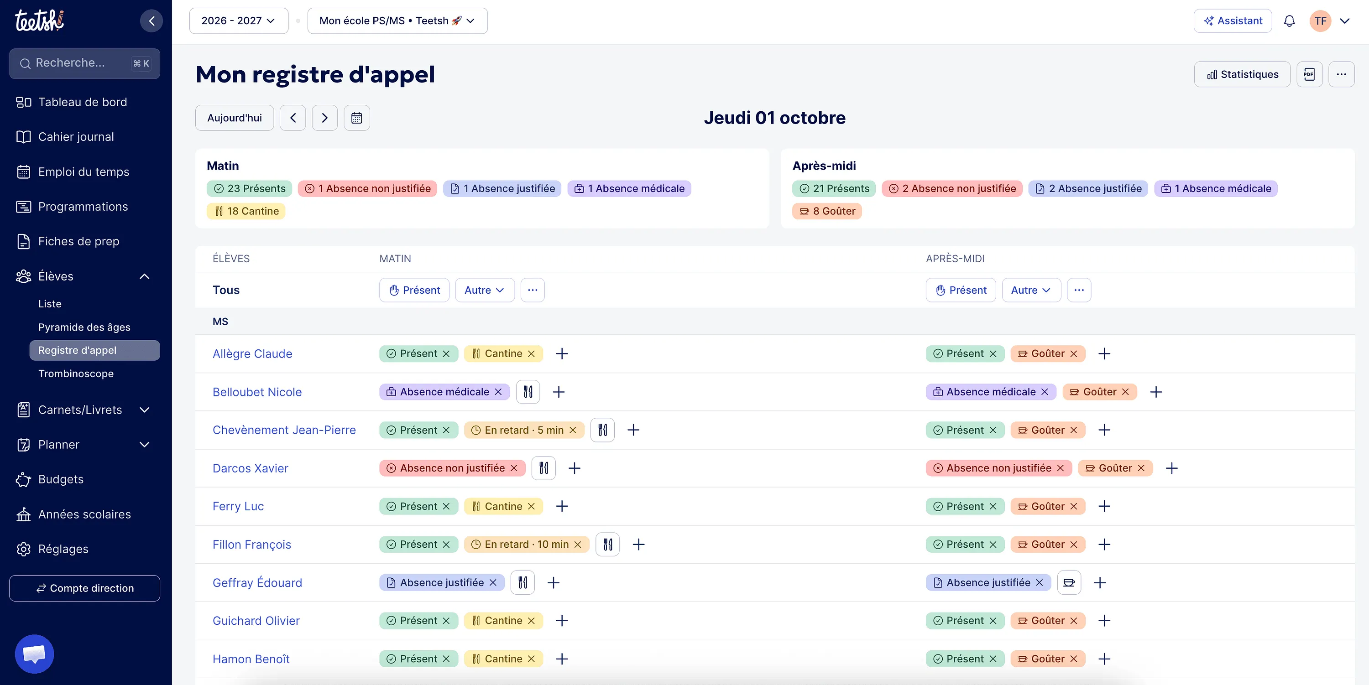This screenshot has width=1369, height=685.
Task: Add cantine for Darcos Xavier
Action: (543, 468)
